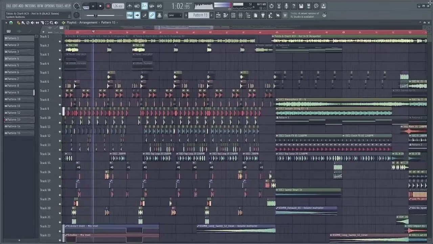Toggle the playlist magnet snap icon
The image size is (433, 244).
point(11,23)
